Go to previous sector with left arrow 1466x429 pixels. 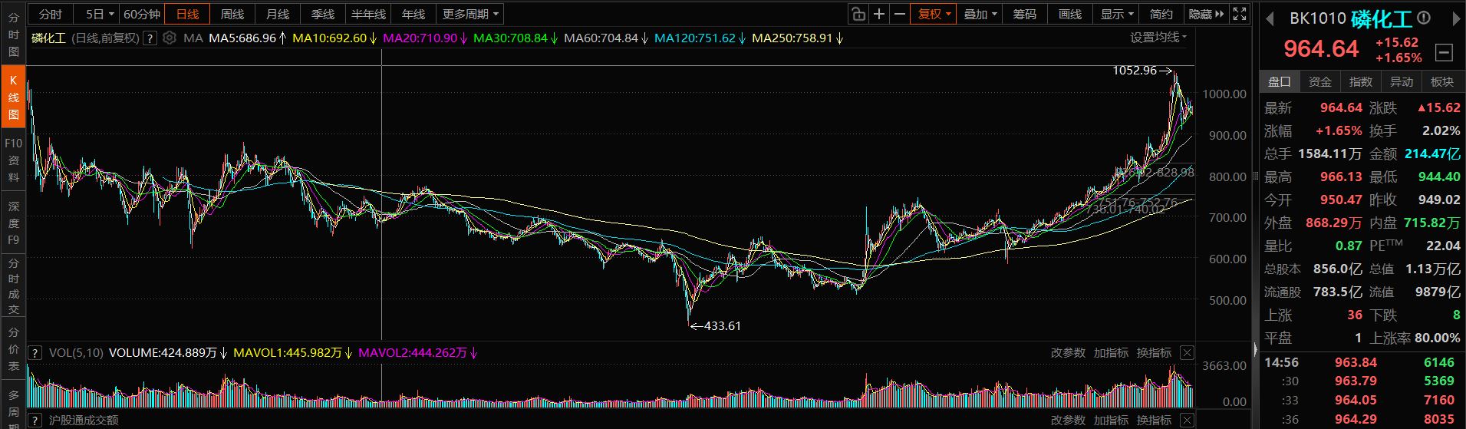(1270, 18)
